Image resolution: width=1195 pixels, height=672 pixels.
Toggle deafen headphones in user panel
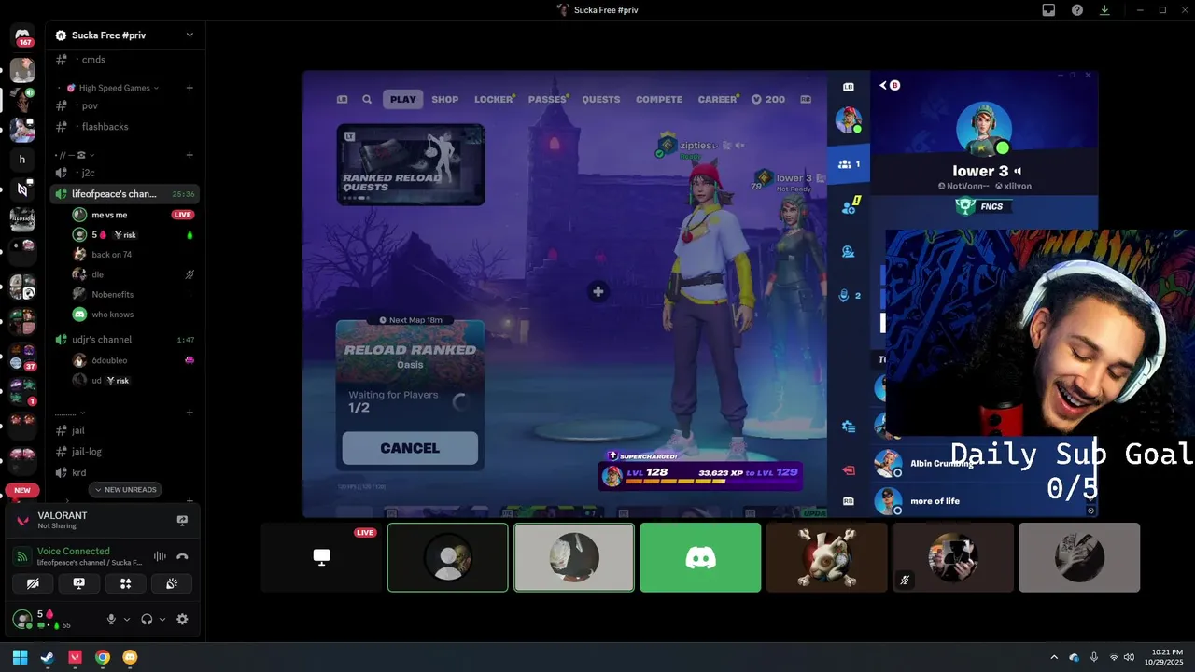tap(147, 619)
